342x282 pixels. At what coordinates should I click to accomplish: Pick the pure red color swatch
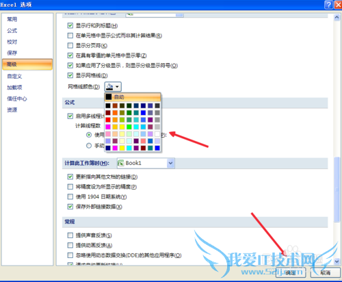coord(108,120)
